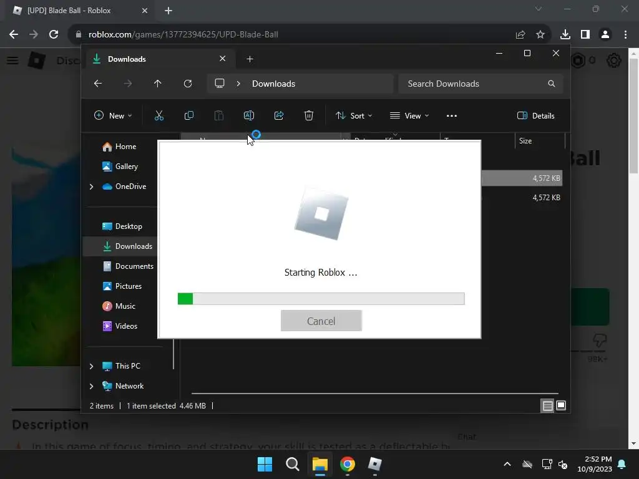Screen dimensions: 639x479
Task: Click the search magnifier in Search Downloads
Action: tap(552, 84)
